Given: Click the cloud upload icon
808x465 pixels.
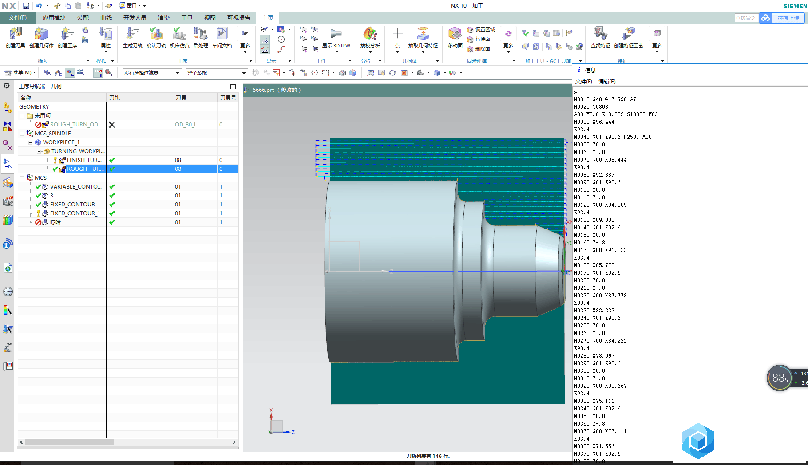Looking at the screenshot, I should pos(765,18).
